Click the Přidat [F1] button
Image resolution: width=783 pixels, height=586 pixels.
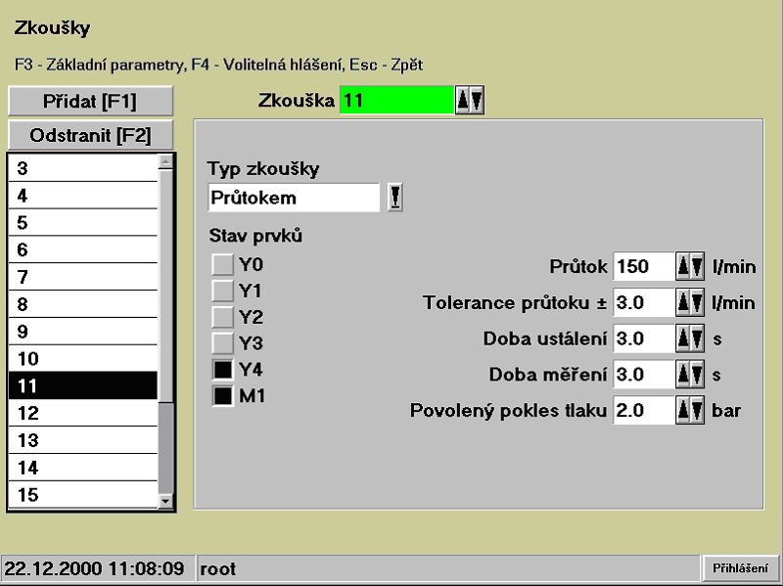[90, 101]
